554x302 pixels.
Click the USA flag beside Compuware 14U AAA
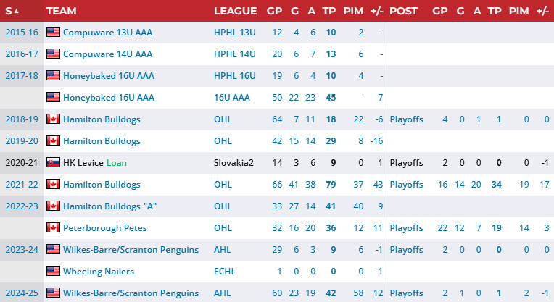(53, 54)
